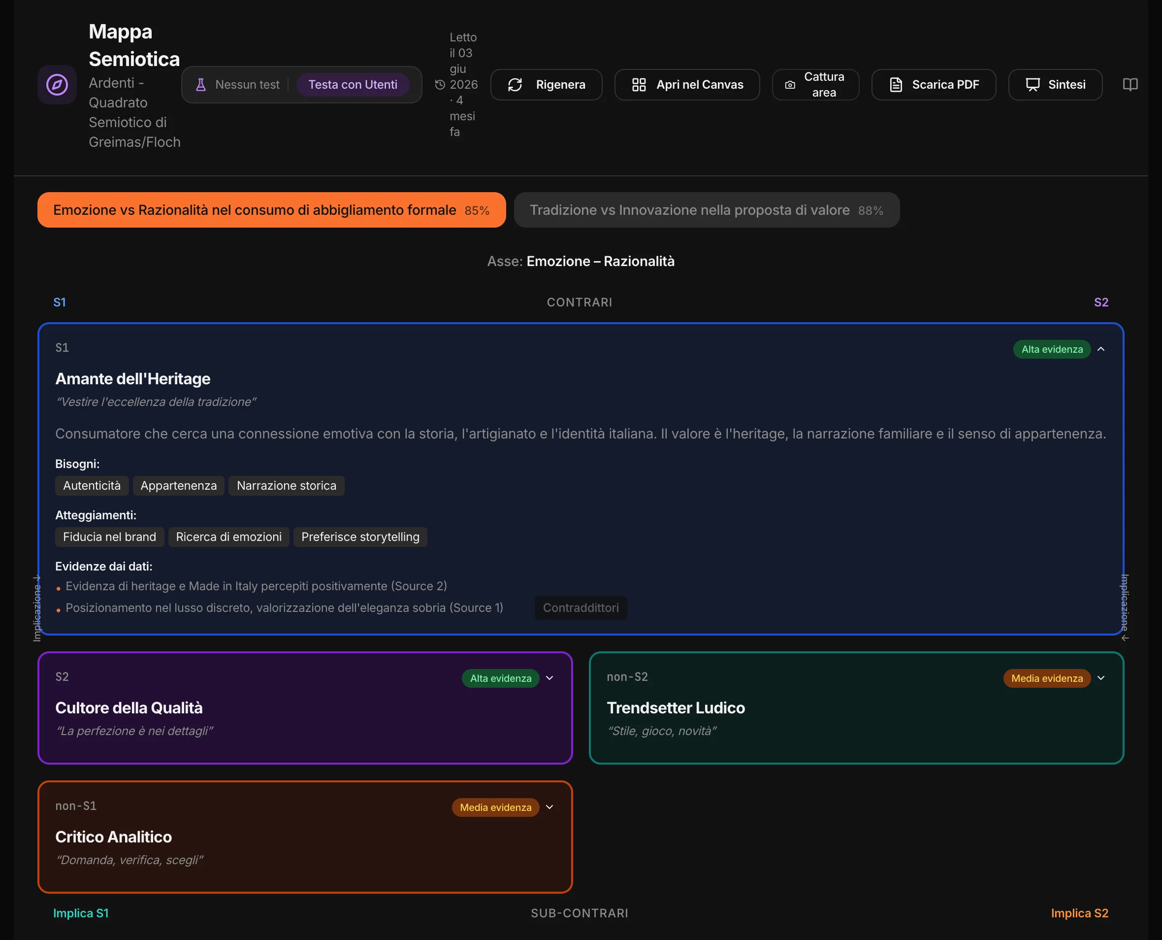Viewport: 1162px width, 940px height.
Task: Click the Implica S2 label
Action: click(x=1080, y=913)
